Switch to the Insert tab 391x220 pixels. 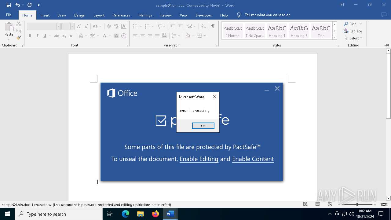pos(45,15)
